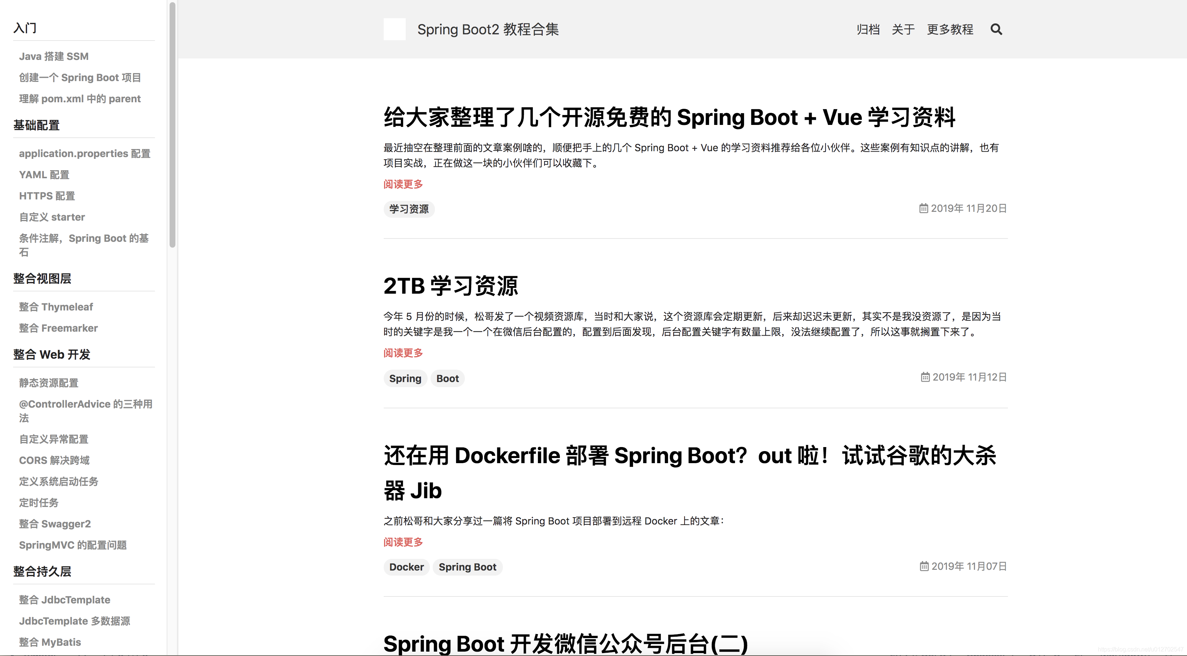
Task: Open the sidebar link CORS 解决跨域
Action: tap(54, 460)
